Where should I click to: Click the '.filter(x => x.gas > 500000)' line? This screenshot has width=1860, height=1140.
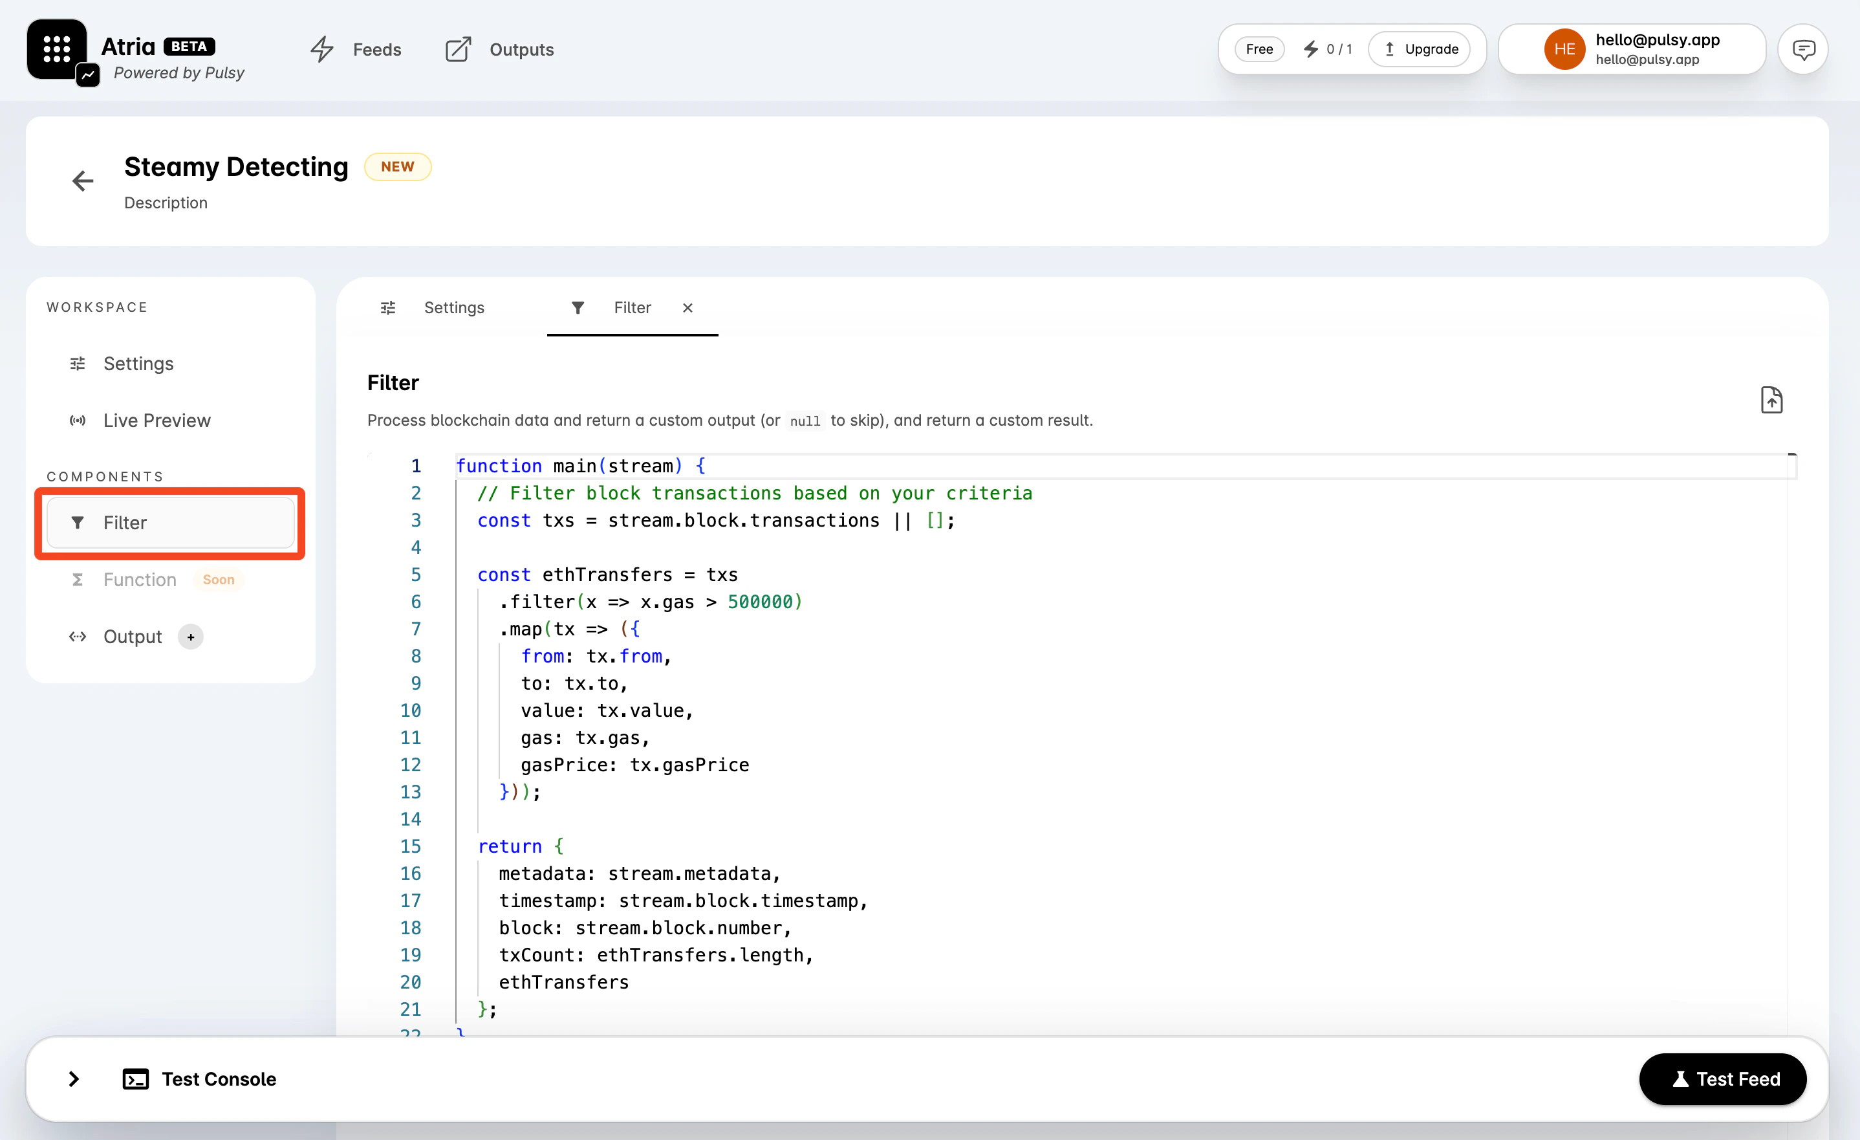point(651,602)
